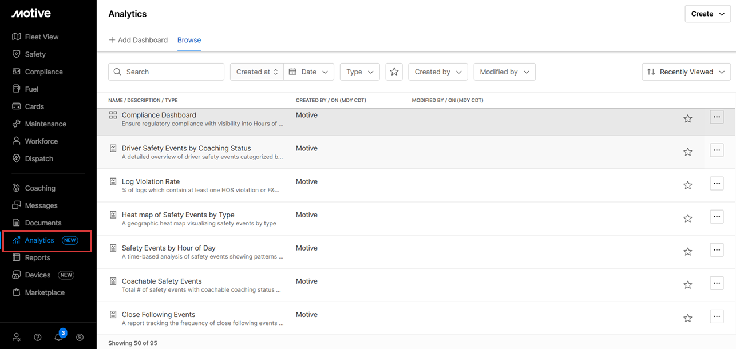Open the Recently Viewed sort dropdown
The image size is (736, 349).
pyautogui.click(x=686, y=72)
